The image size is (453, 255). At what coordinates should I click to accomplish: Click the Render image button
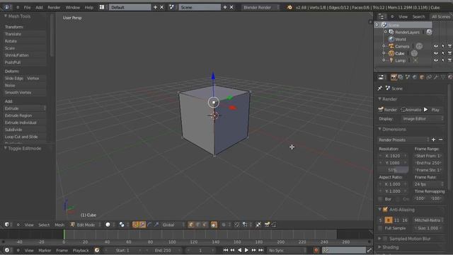pos(388,110)
